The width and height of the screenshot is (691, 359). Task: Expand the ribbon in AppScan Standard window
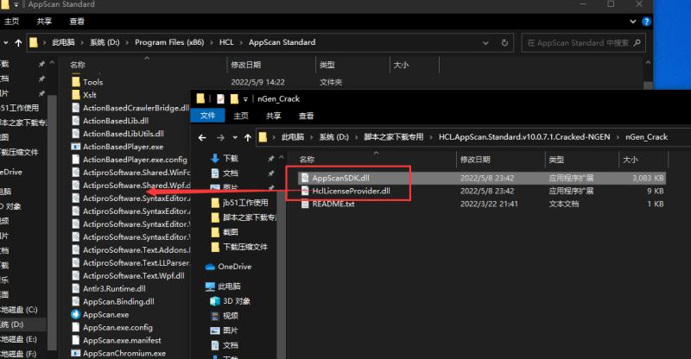point(633,22)
